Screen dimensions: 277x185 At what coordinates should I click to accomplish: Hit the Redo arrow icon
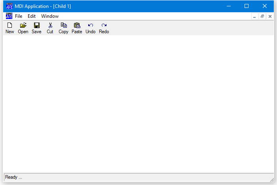point(104,26)
